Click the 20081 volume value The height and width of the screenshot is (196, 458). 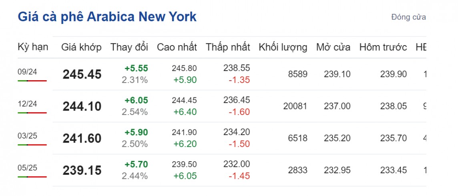click(295, 106)
